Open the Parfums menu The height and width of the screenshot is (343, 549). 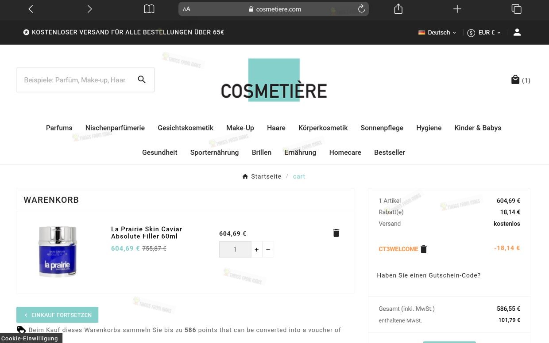click(x=59, y=128)
